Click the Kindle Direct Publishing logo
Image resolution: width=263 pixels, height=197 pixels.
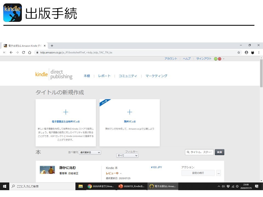(x=54, y=74)
